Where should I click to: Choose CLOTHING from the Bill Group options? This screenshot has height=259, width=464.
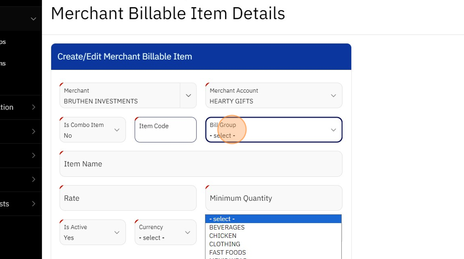click(225, 244)
